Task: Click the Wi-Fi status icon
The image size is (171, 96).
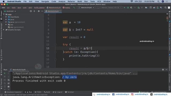Action: click(x=132, y=1)
